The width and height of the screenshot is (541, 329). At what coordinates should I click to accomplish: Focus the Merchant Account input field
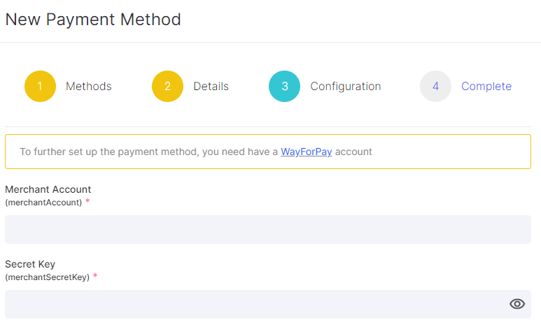268,229
